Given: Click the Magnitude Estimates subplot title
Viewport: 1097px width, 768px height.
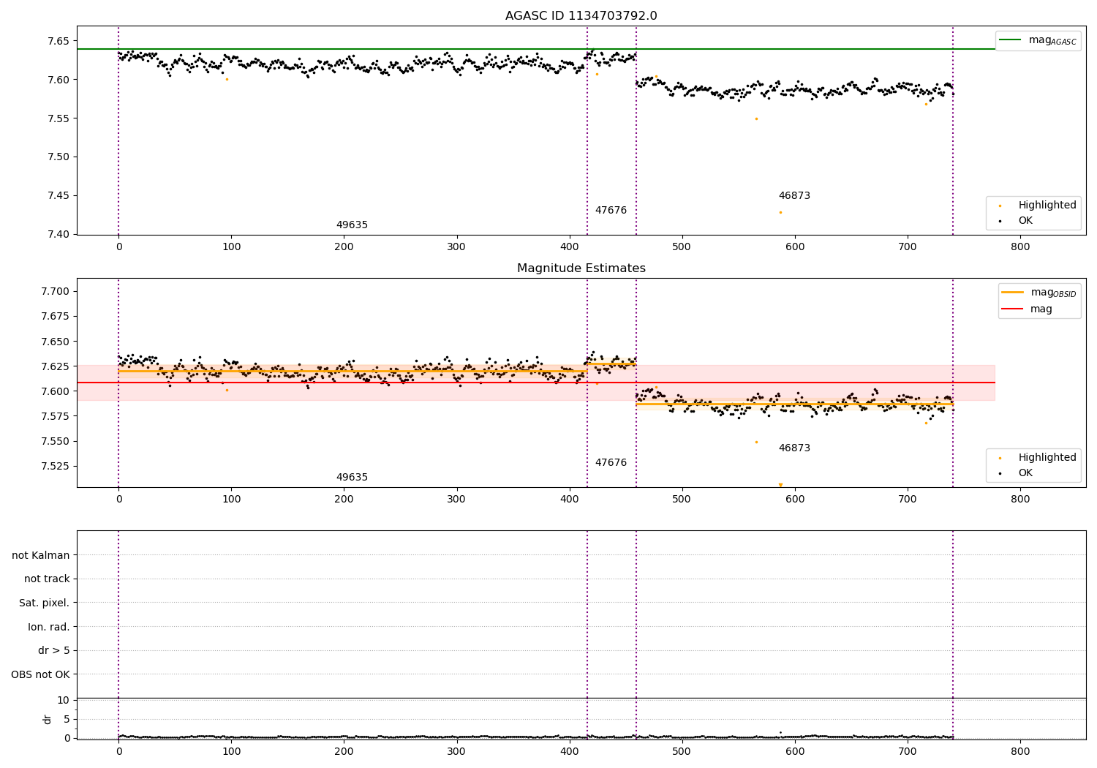Looking at the screenshot, I should (x=581, y=268).
